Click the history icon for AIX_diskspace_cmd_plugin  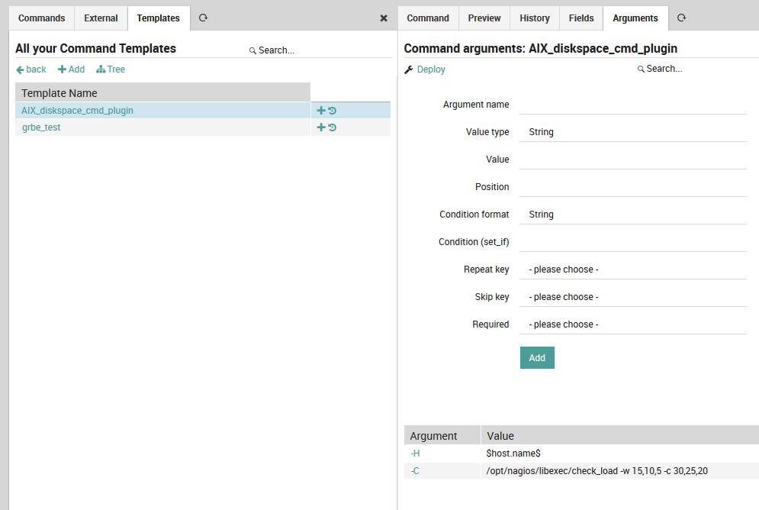pos(333,111)
